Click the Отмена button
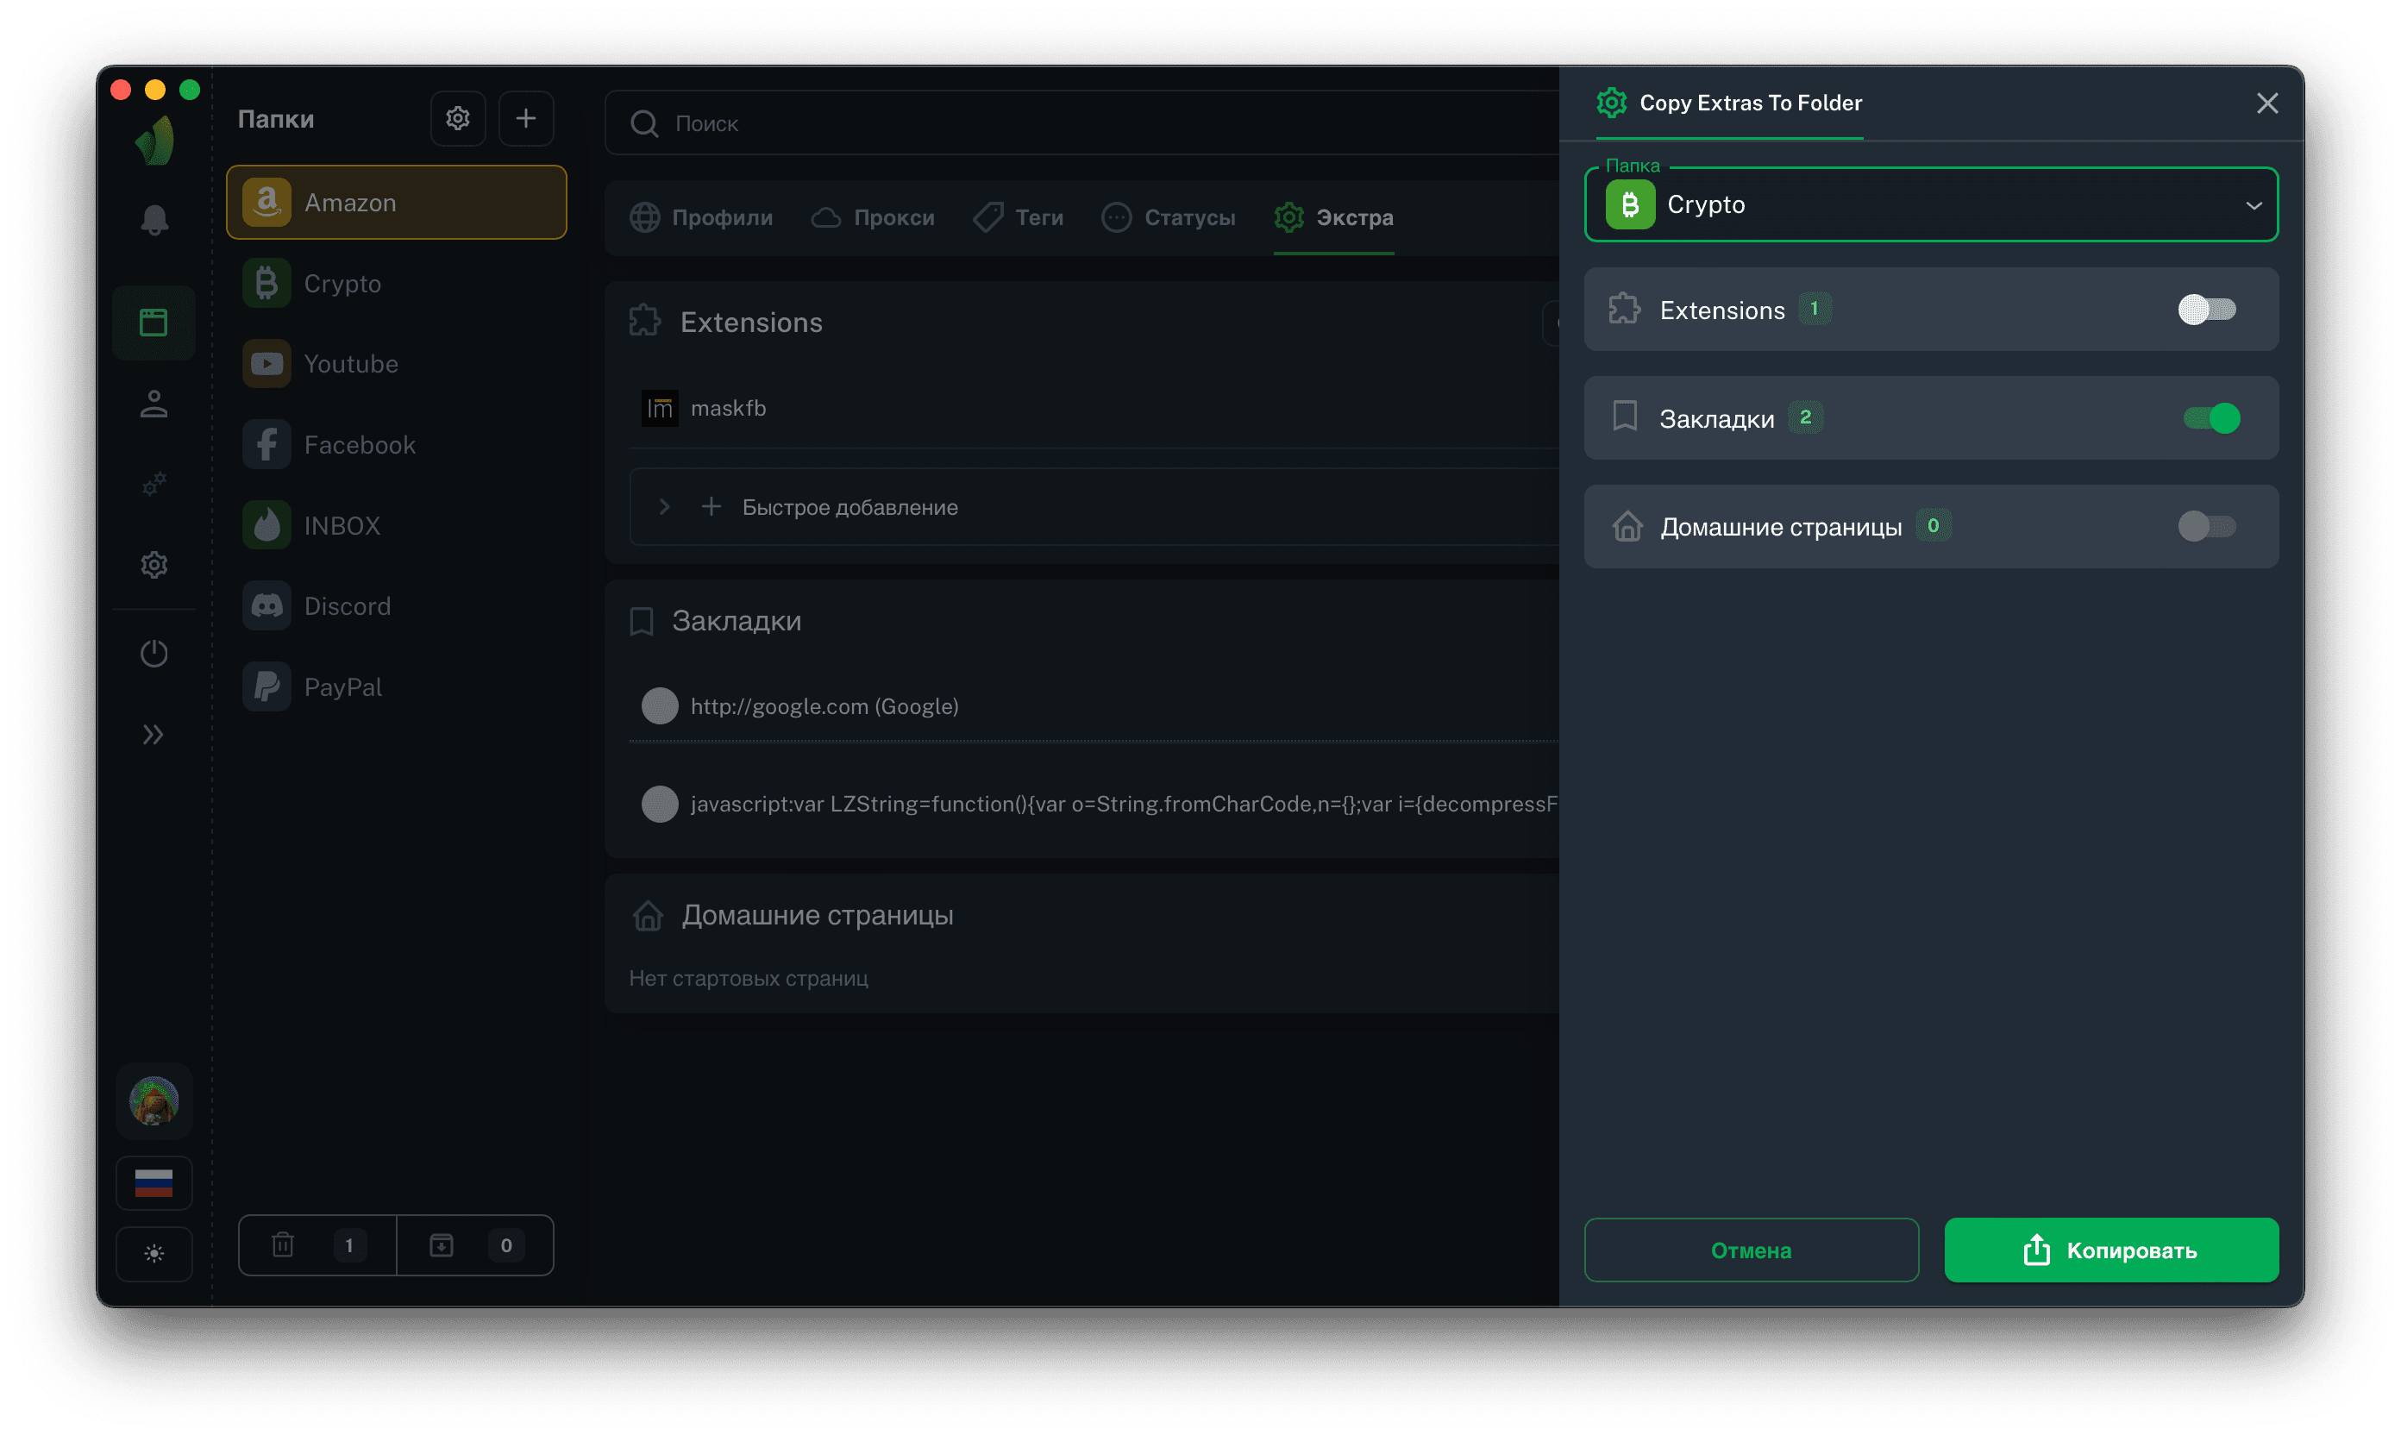Screen dimensions: 2401x1435 point(1750,1250)
